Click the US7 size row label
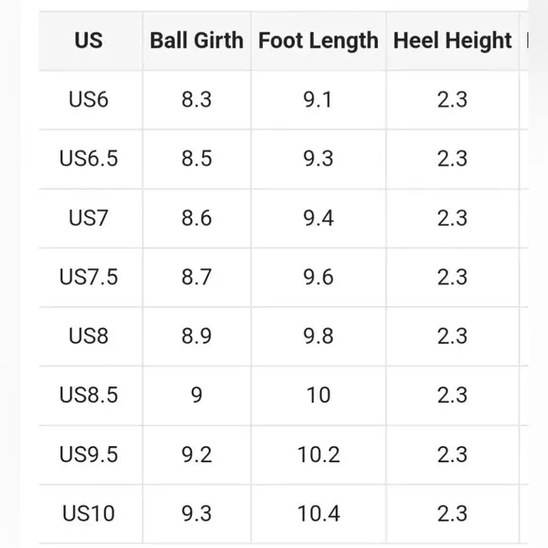This screenshot has width=548, height=548. coord(89,218)
